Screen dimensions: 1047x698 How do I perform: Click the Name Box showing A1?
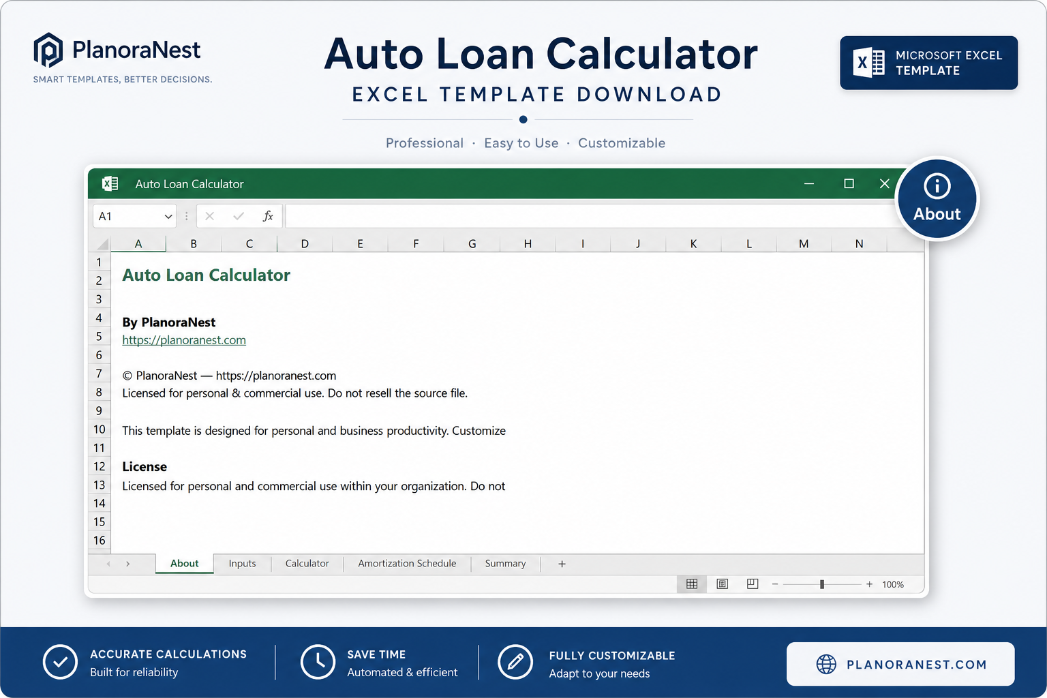(x=134, y=216)
